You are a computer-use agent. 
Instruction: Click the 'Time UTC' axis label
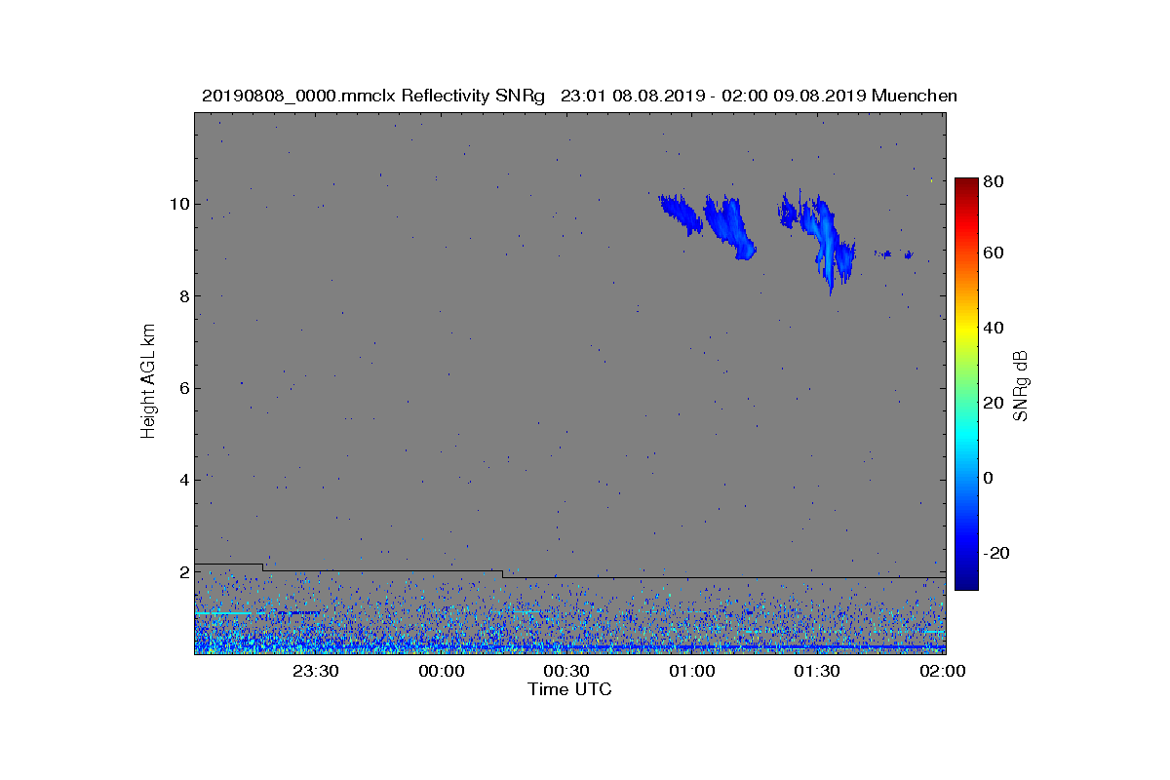pos(569,689)
